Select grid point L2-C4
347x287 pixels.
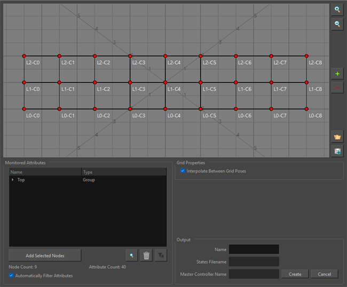point(165,56)
